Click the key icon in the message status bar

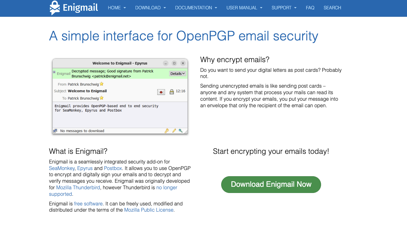[167, 131]
